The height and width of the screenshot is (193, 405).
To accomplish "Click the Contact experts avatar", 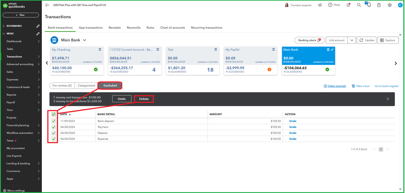I will 287,5.
